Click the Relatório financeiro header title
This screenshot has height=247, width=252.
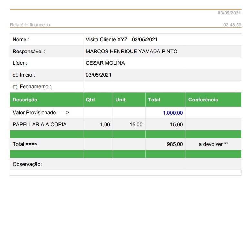point(30,25)
